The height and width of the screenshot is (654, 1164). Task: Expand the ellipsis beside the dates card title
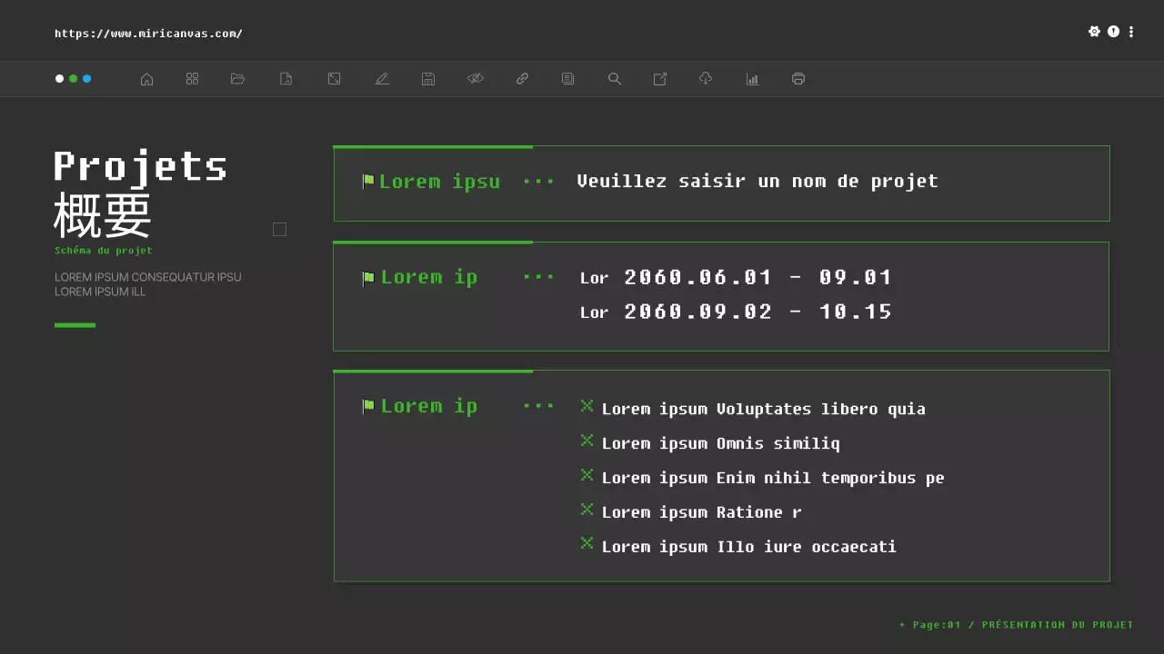click(537, 277)
